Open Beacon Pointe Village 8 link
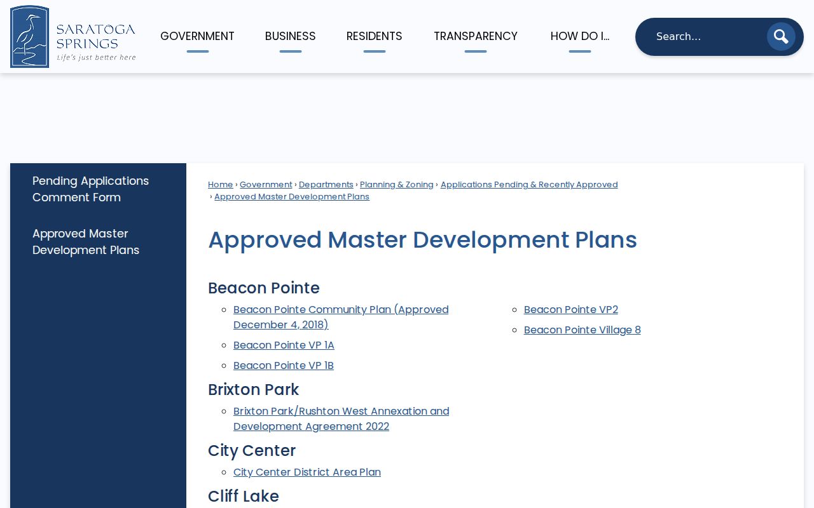The image size is (814, 508). click(x=583, y=330)
